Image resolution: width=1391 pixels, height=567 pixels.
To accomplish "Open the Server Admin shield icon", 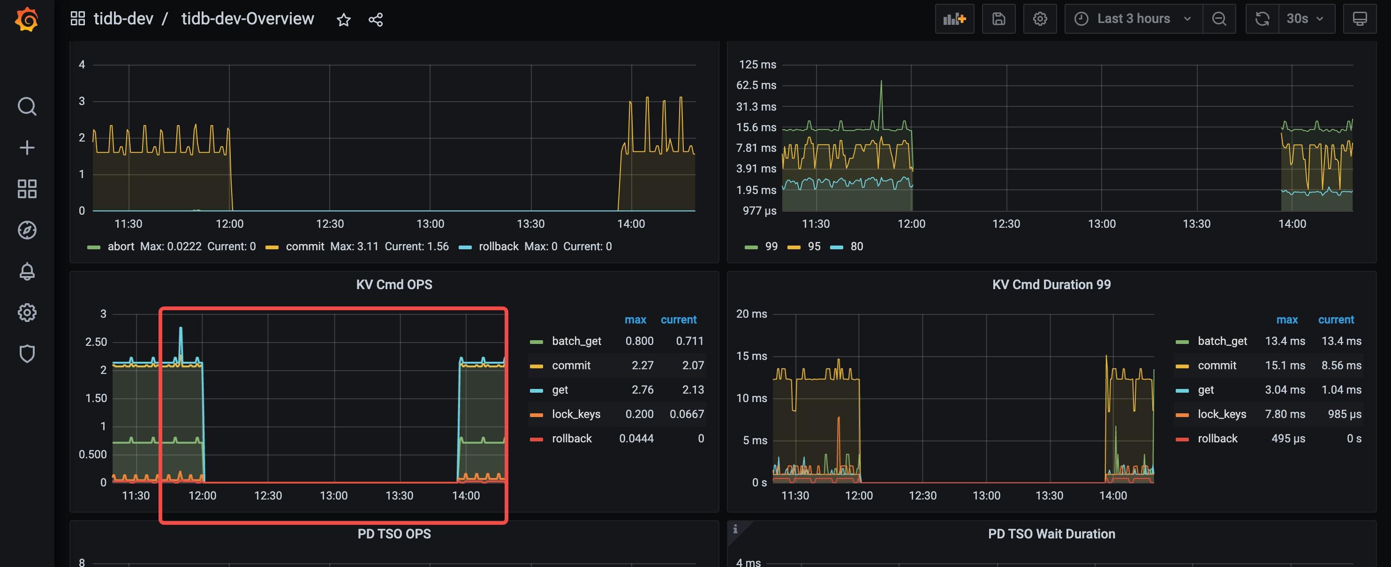I will pos(26,353).
